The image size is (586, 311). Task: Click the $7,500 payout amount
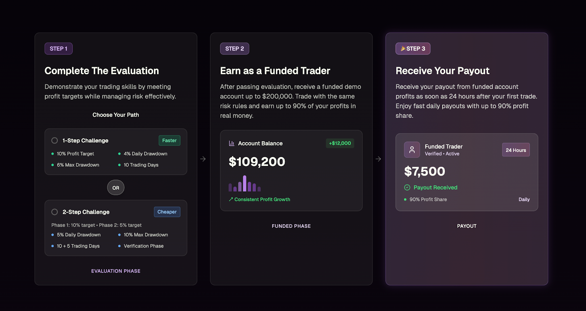click(424, 171)
